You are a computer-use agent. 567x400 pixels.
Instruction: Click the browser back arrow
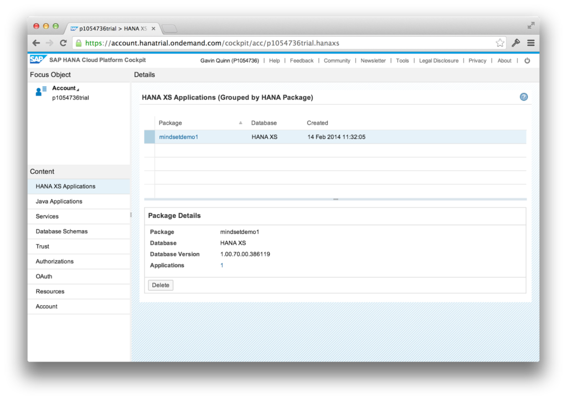36,43
